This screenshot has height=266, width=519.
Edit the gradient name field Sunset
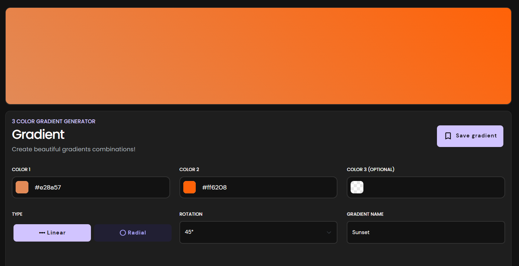[x=426, y=232]
